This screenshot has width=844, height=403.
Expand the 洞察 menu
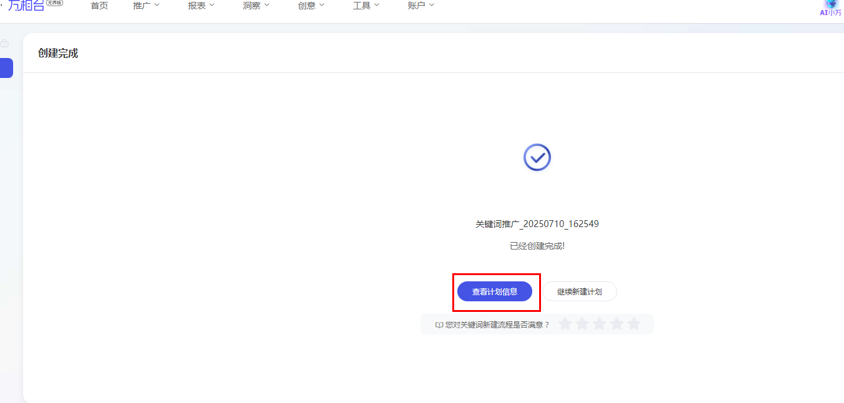[x=256, y=6]
